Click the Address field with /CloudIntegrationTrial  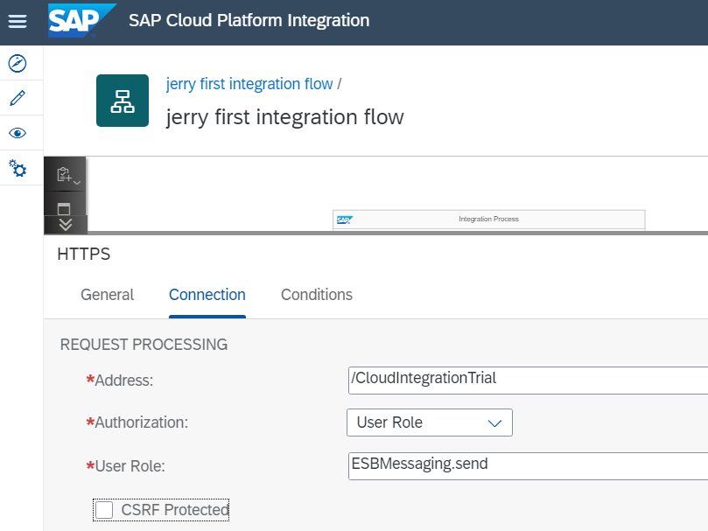tap(525, 380)
